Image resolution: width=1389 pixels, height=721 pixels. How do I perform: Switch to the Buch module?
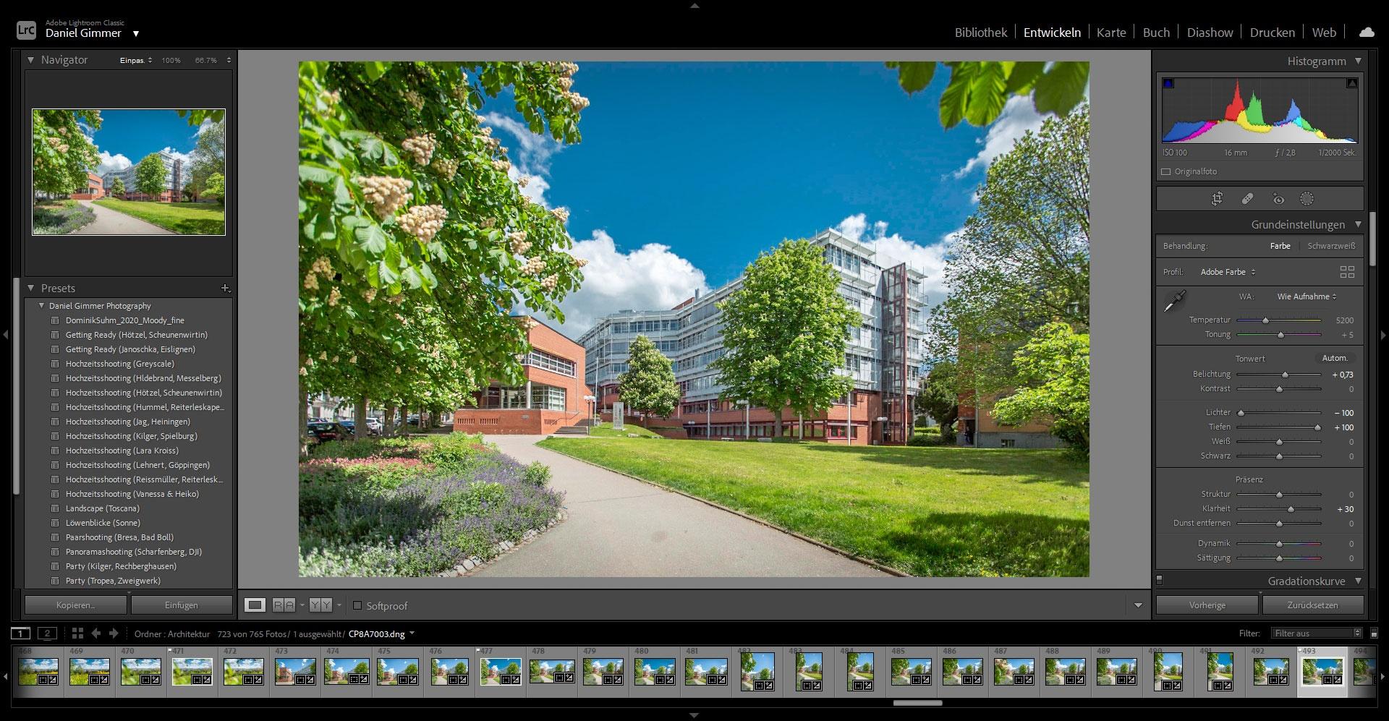tap(1156, 33)
